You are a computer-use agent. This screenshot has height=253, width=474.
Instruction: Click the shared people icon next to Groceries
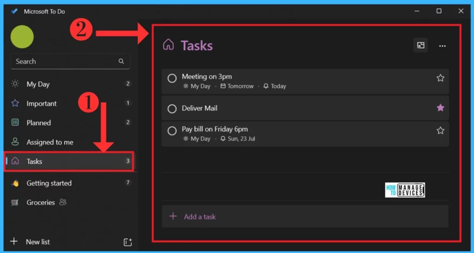pos(62,202)
